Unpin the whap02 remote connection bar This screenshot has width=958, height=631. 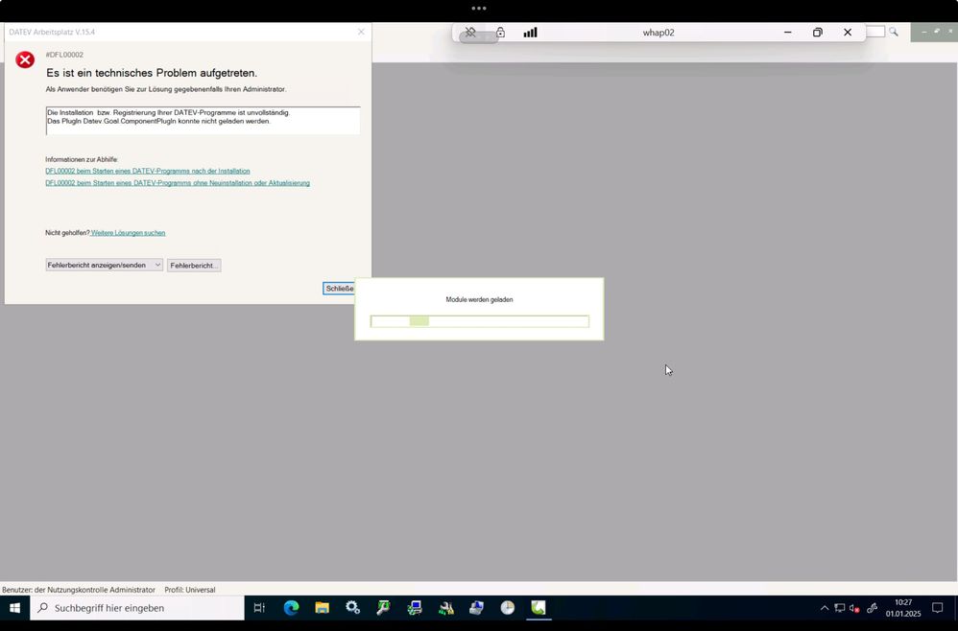point(469,33)
